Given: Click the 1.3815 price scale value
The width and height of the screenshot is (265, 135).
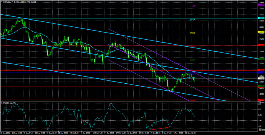Looking at the screenshot, I should coord(261,2).
